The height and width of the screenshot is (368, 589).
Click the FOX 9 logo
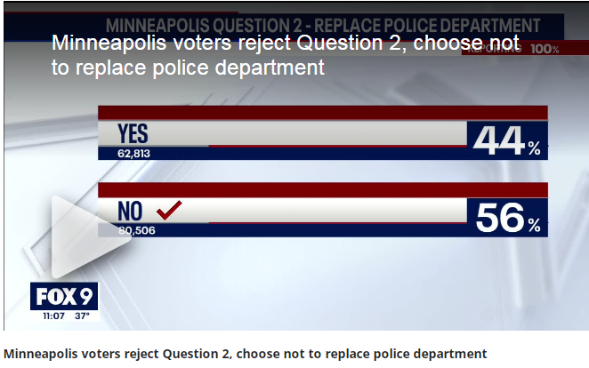64,296
